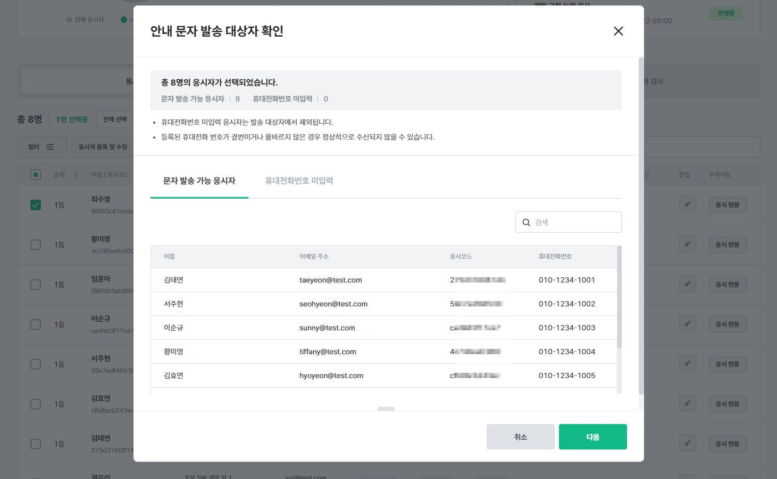The image size is (777, 479).
Task: Click the search magnifier icon
Action: pos(526,223)
